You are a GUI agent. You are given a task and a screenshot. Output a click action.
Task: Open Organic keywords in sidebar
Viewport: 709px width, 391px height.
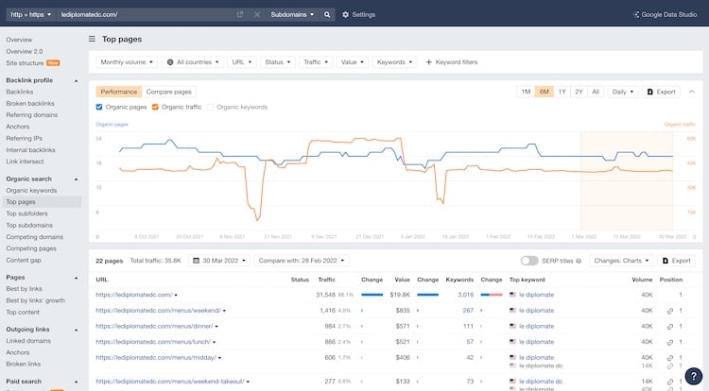31,191
